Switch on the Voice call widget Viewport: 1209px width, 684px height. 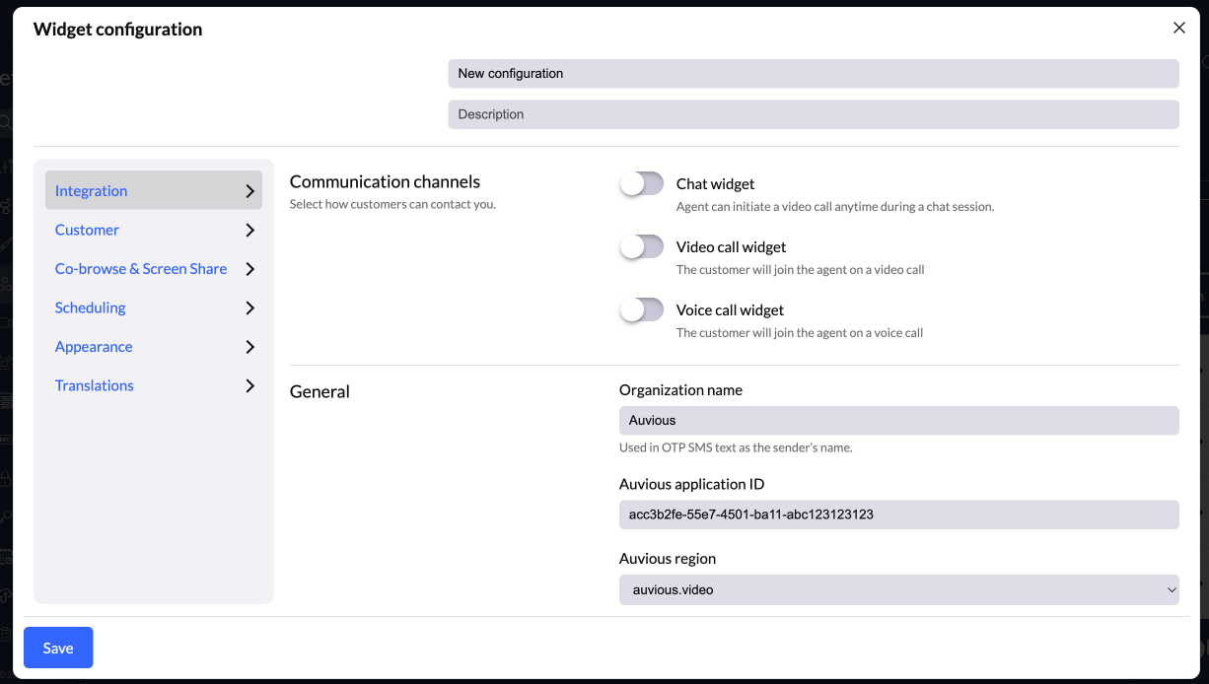(642, 310)
